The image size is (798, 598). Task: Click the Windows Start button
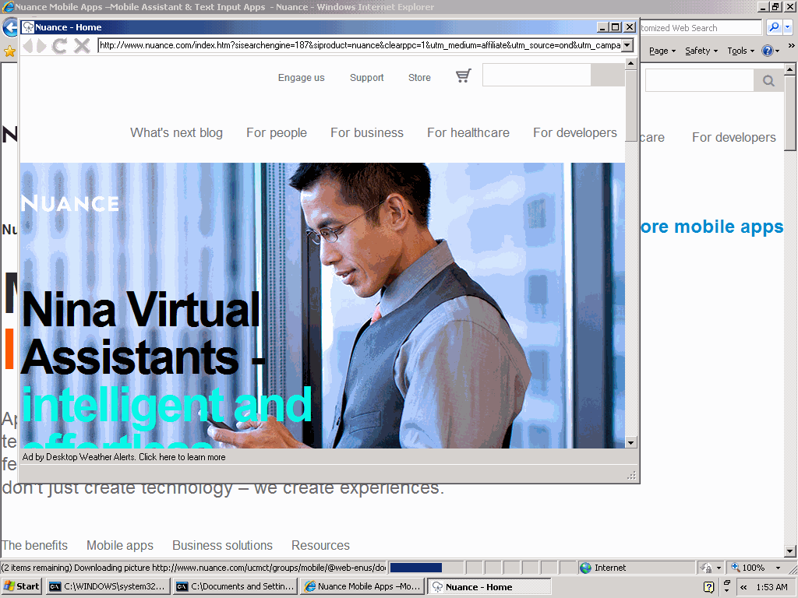tap(22, 586)
